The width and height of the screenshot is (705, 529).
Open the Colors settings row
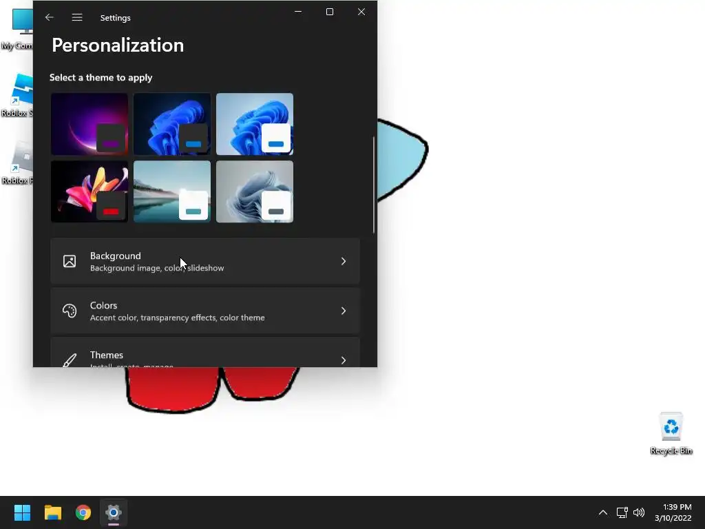[205, 311]
